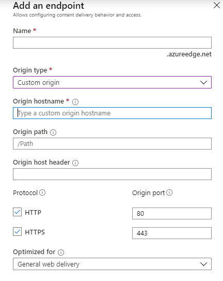Click the Origin path input field
The width and height of the screenshot is (223, 281).
[112, 143]
